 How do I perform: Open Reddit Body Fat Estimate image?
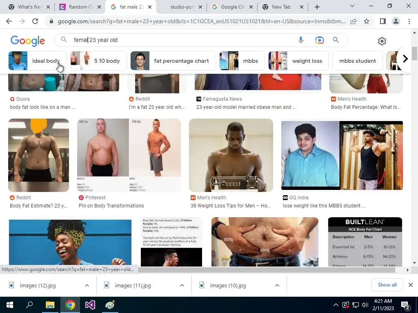[39, 155]
